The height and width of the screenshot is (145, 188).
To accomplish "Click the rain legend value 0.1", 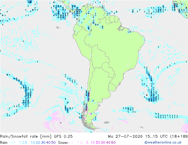I will tap(13, 143).
